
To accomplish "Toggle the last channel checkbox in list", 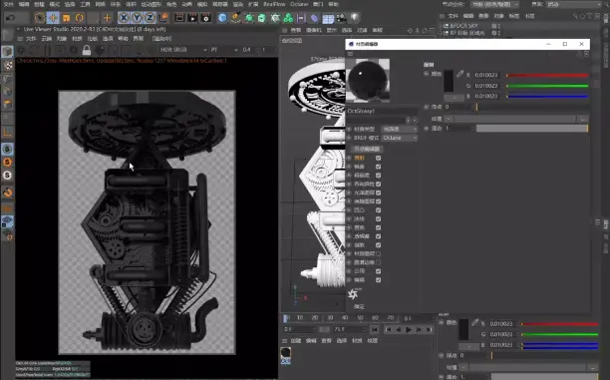I will pos(378,280).
